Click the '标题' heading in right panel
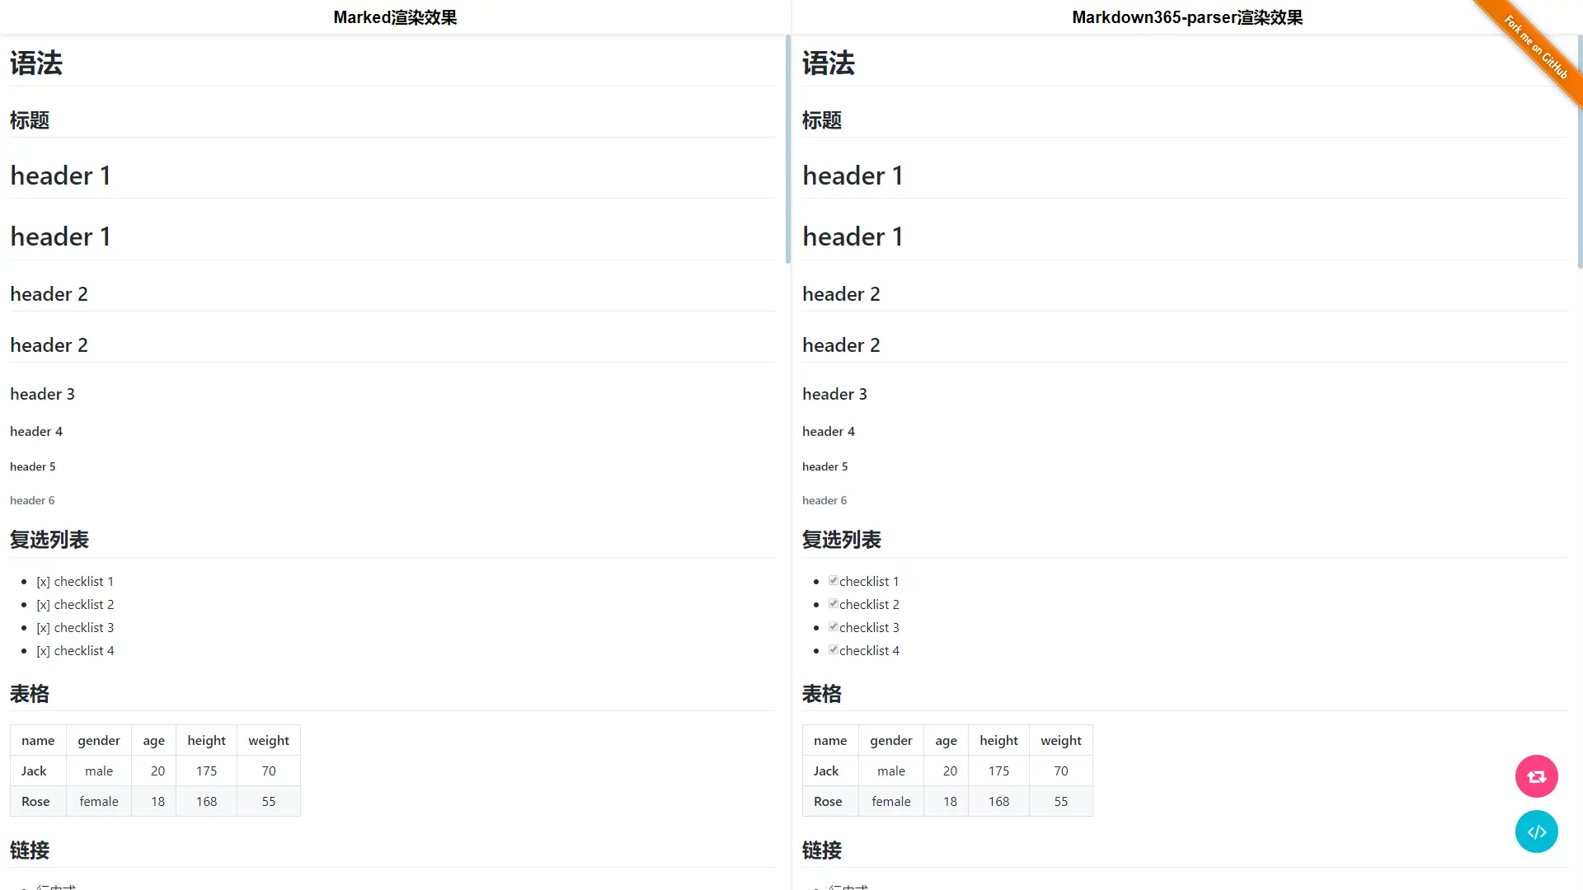 (x=822, y=119)
